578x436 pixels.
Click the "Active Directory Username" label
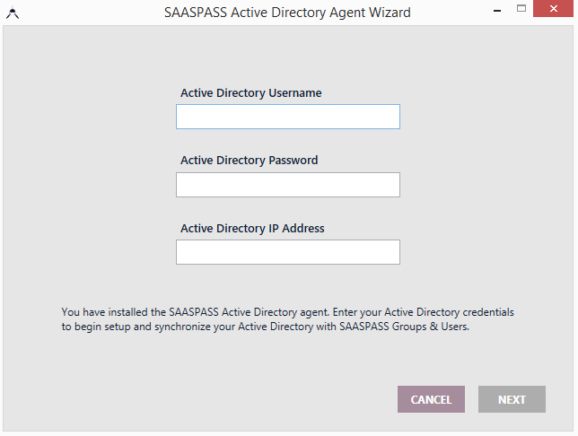[250, 92]
